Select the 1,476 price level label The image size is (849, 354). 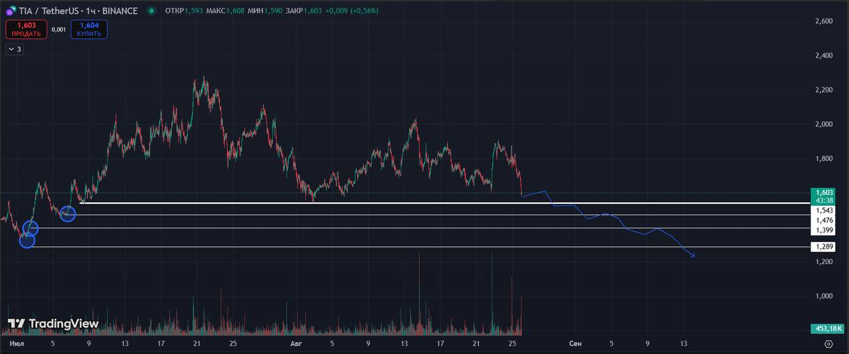tap(824, 220)
